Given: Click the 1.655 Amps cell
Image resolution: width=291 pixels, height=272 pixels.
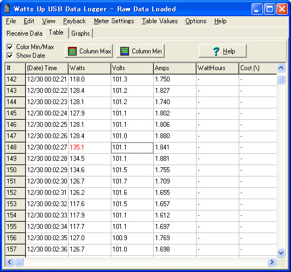Looking at the screenshot, I should pyautogui.click(x=175, y=193).
